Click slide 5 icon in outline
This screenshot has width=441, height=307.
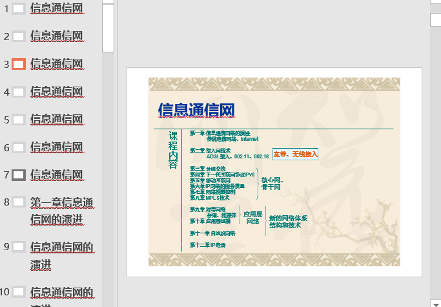(19, 120)
